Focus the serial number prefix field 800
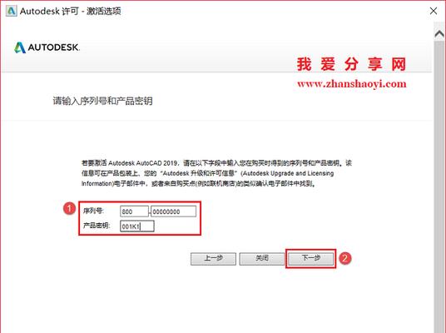446x333 pixels. [134, 211]
